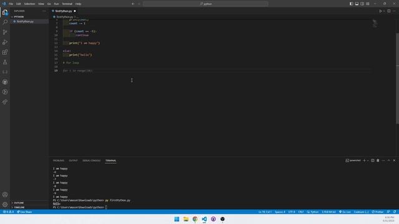Switch to the PROBLEMS tab
The height and width of the screenshot is (224, 399).
point(59,161)
